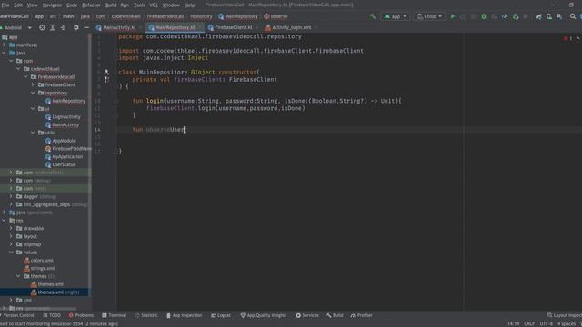Open the app run configuration dropdown
Viewport: 582px width, 327px height.
point(396,16)
